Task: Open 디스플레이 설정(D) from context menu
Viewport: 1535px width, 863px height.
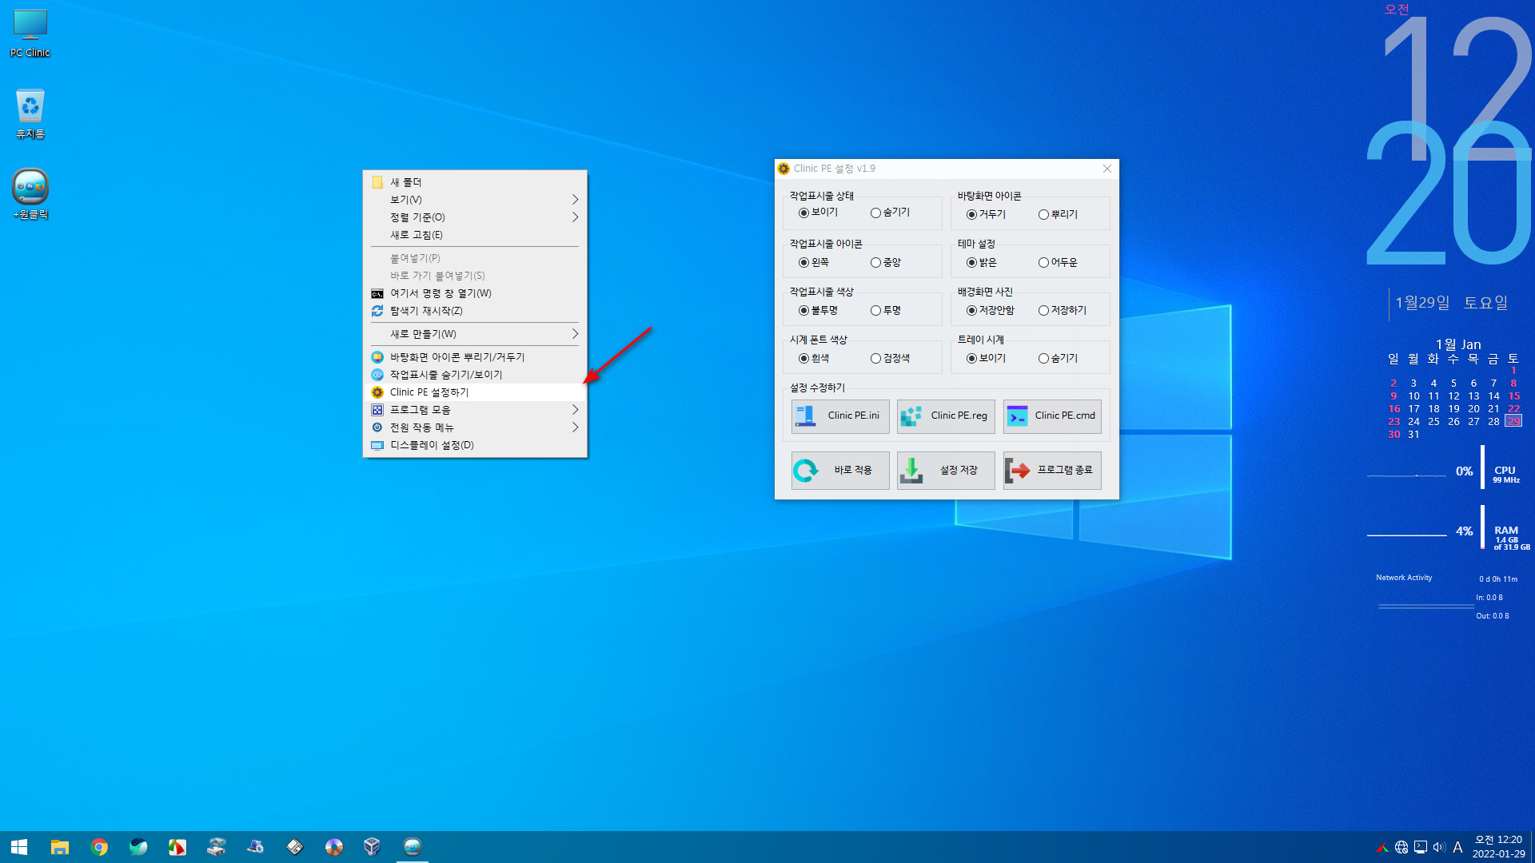Action: [475, 445]
